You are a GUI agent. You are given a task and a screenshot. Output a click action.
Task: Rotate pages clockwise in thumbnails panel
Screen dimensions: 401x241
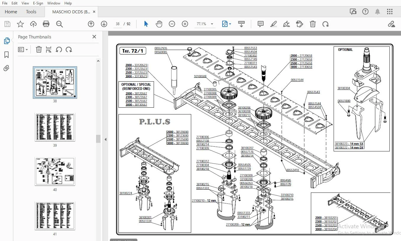(69, 49)
